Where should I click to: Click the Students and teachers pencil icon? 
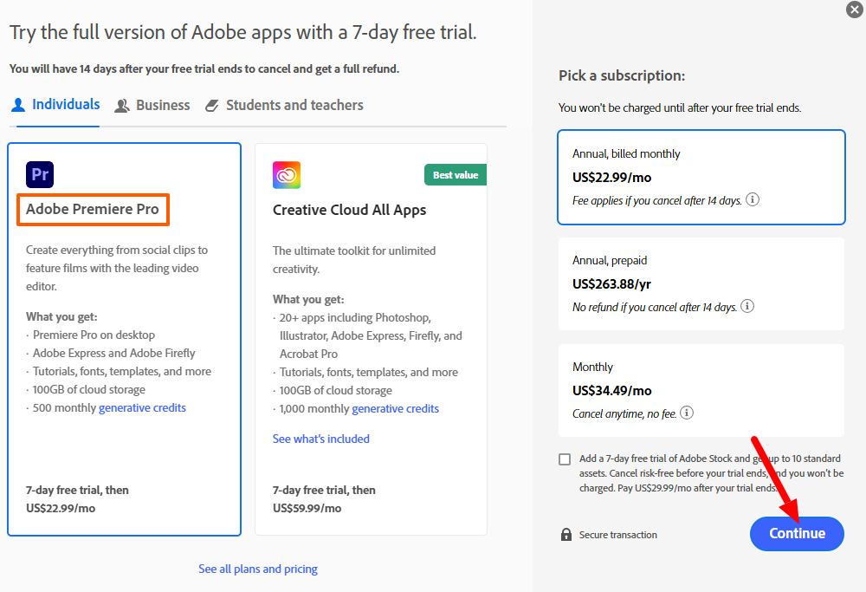[212, 106]
